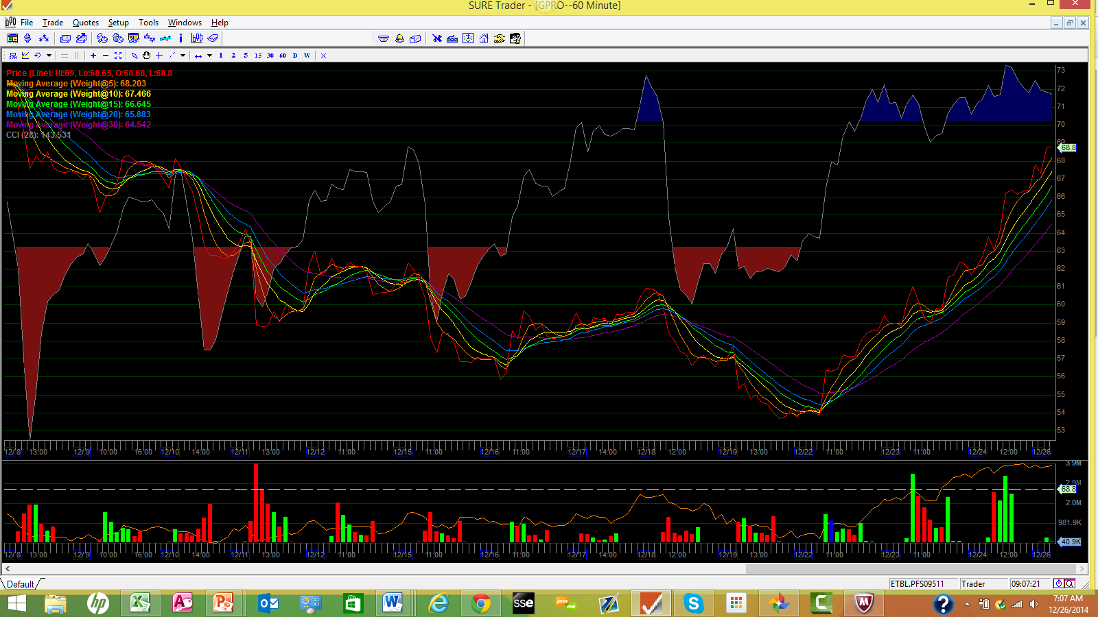Click the 'Moving Average (Weight@5): 68.203' legend
Screen dimensions: 1098x617
tap(76, 84)
